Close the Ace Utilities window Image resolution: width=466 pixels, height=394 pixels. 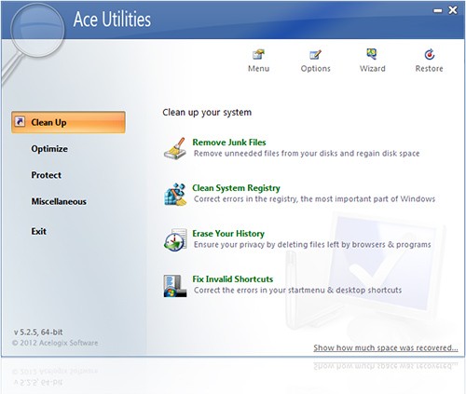point(453,10)
